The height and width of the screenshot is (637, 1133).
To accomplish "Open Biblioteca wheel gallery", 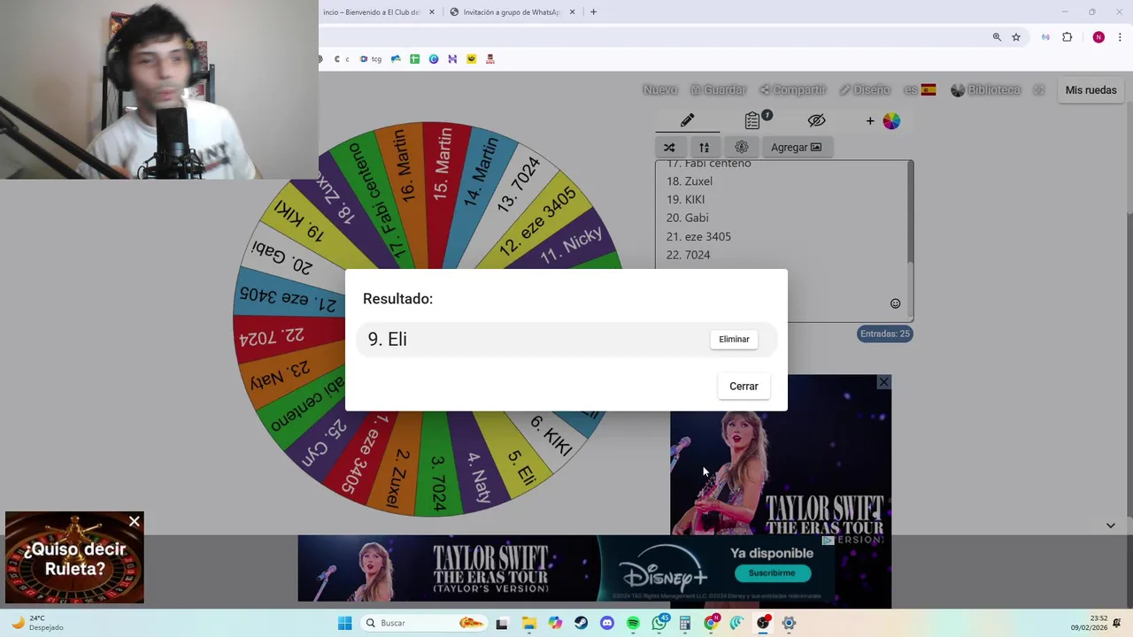I will point(985,90).
